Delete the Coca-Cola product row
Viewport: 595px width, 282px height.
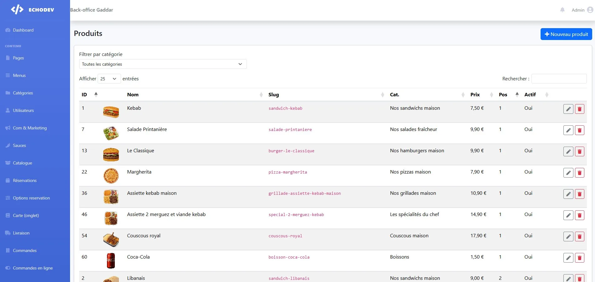pyautogui.click(x=579, y=258)
